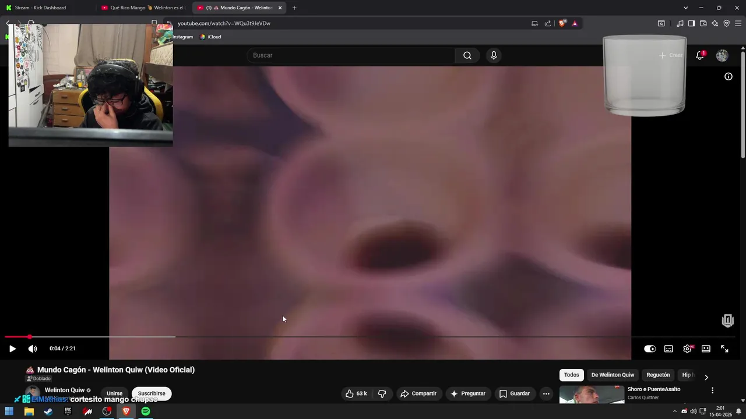Mute the video with the speaker icon

click(33, 349)
